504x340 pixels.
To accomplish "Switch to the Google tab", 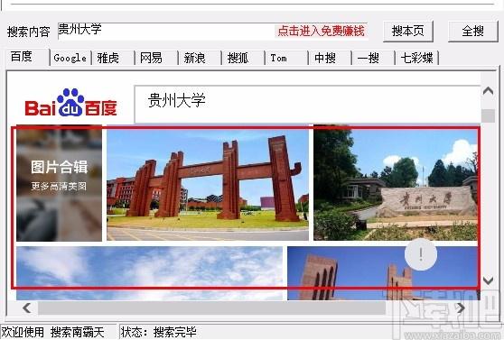I will 70,58.
